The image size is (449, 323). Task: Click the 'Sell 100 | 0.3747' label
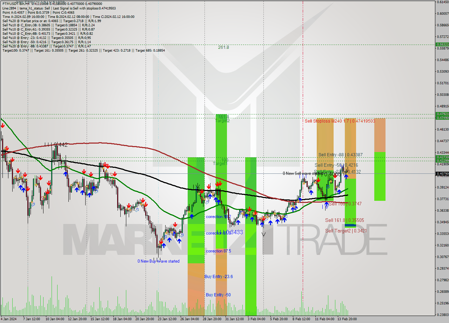pos(345,204)
